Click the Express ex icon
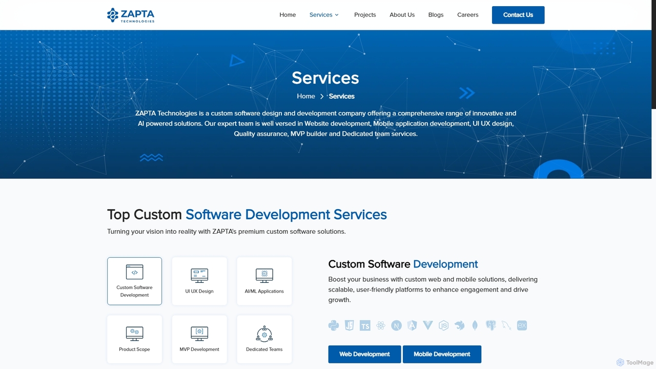Screen dimensions: 656x369 (x=522, y=325)
